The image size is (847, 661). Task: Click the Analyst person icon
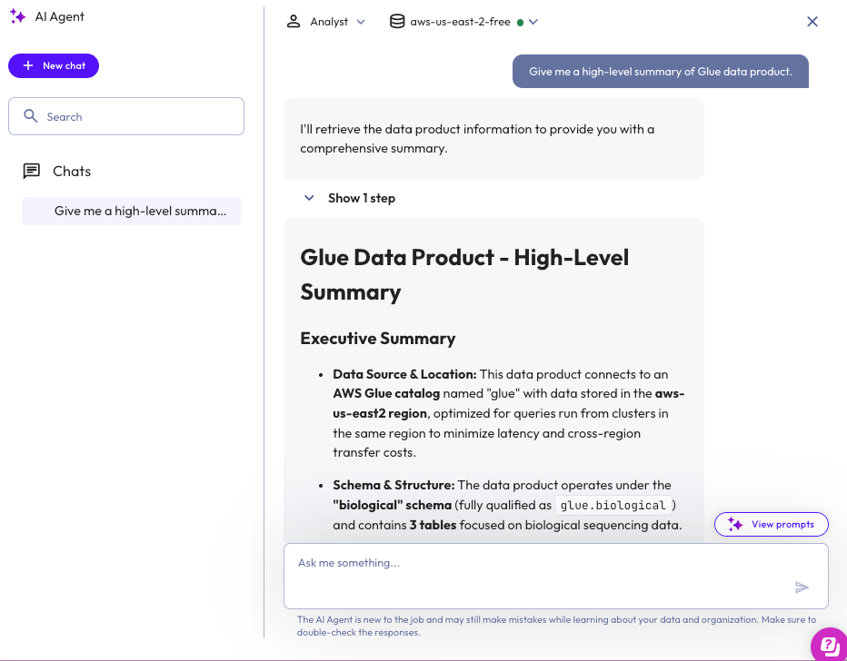click(294, 22)
